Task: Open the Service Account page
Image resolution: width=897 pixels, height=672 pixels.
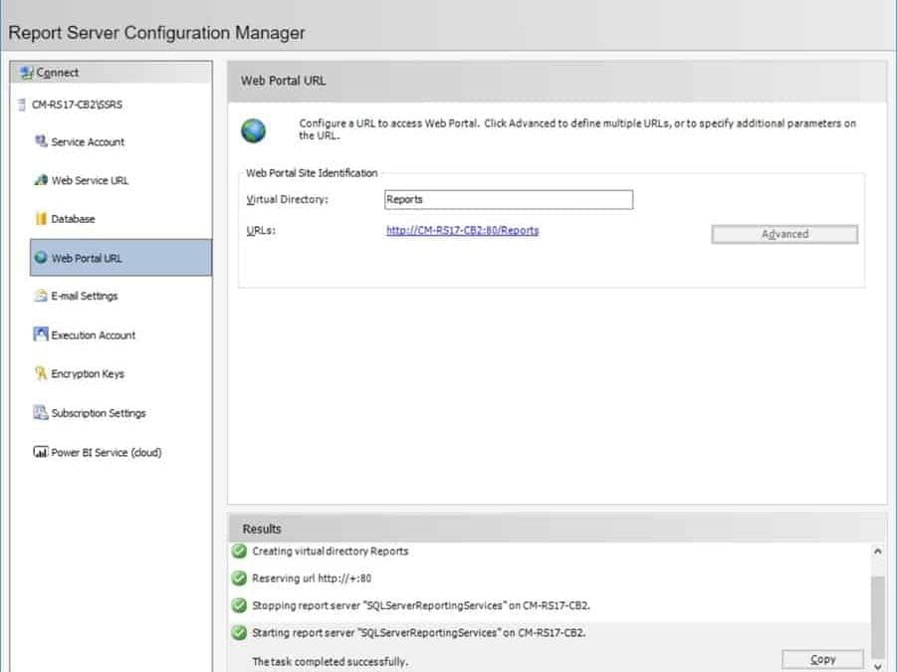Action: tap(88, 141)
